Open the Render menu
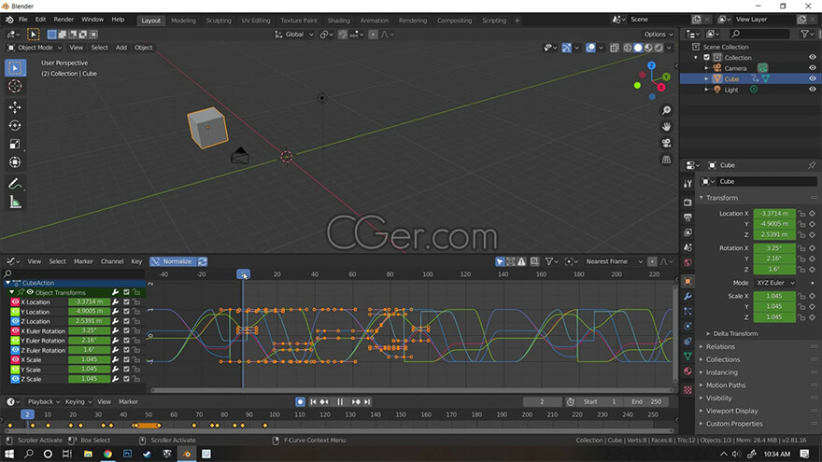 (x=64, y=20)
